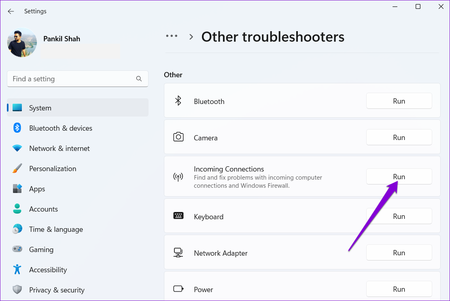The width and height of the screenshot is (450, 301).
Task: Click the Apps sidebar icon
Action: tap(17, 189)
